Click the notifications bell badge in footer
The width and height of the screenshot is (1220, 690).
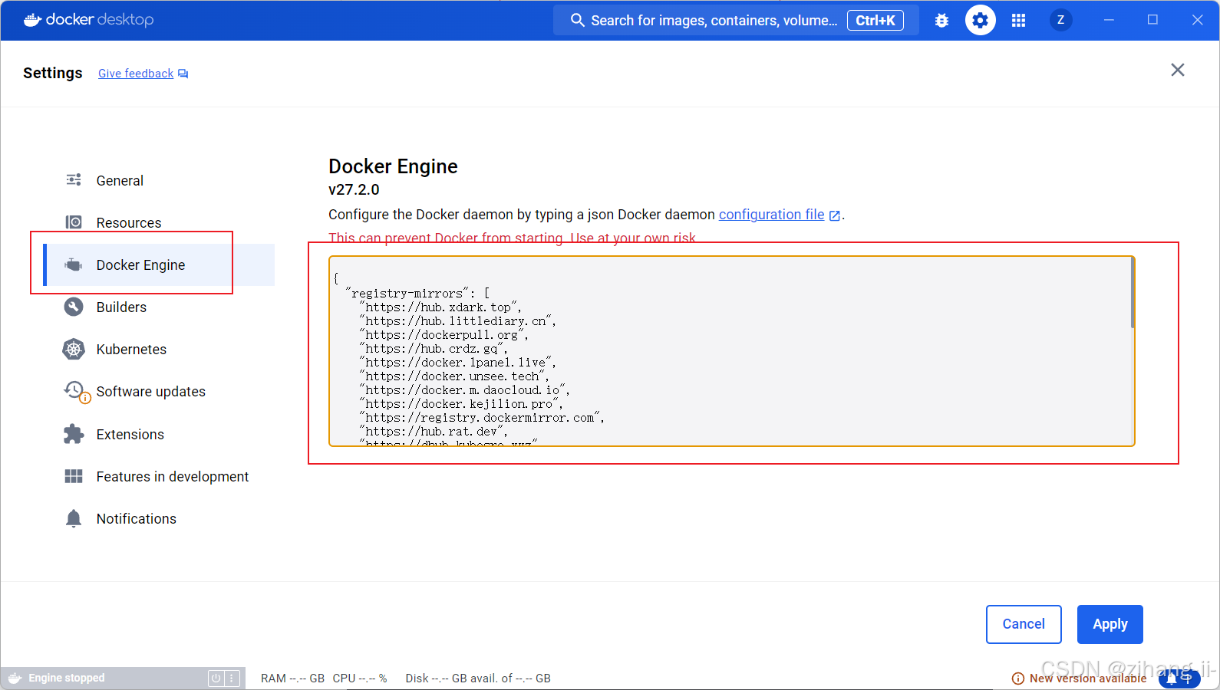pyautogui.click(x=1179, y=678)
